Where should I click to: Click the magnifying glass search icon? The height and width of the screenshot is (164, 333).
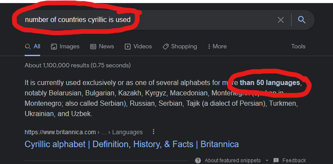302,20
